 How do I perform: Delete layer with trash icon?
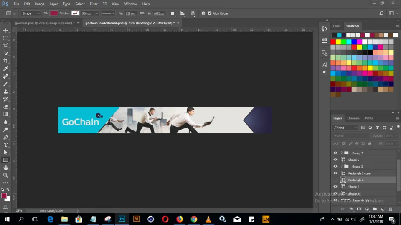pyautogui.click(x=391, y=209)
